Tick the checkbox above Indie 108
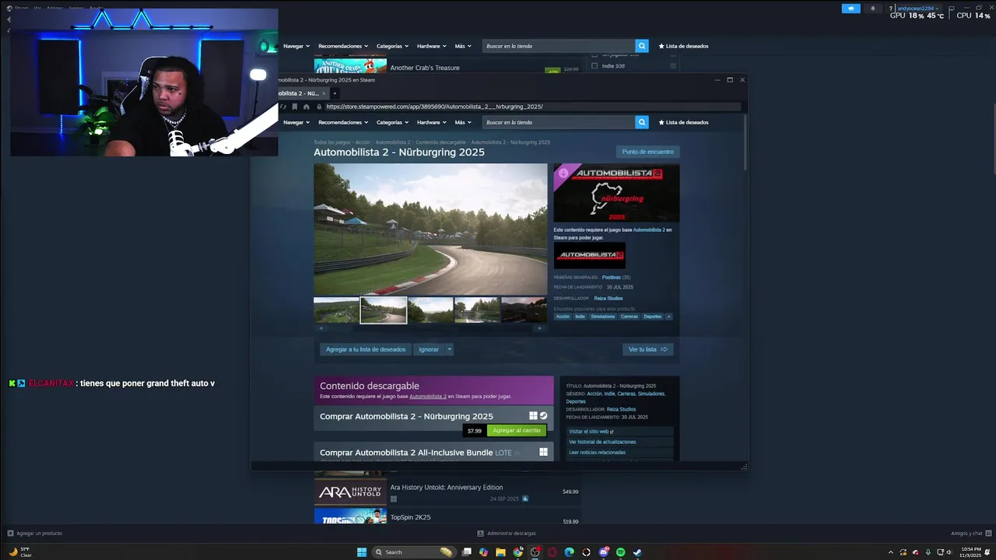This screenshot has height=560, width=996. pos(594,55)
